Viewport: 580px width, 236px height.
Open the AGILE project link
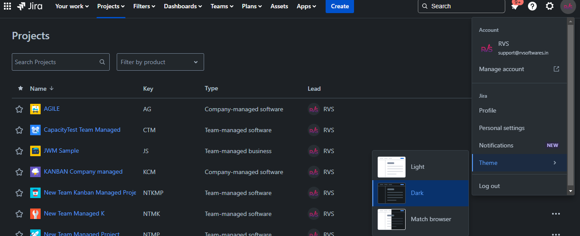(52, 109)
